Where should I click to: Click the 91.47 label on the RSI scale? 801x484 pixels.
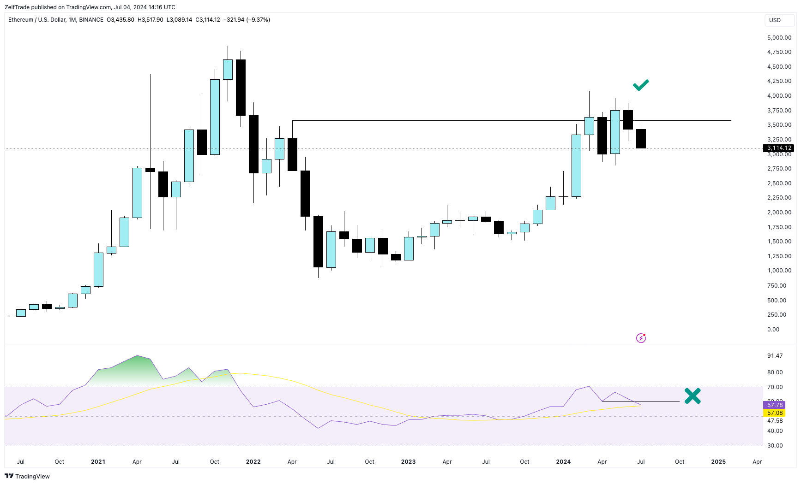click(x=775, y=356)
